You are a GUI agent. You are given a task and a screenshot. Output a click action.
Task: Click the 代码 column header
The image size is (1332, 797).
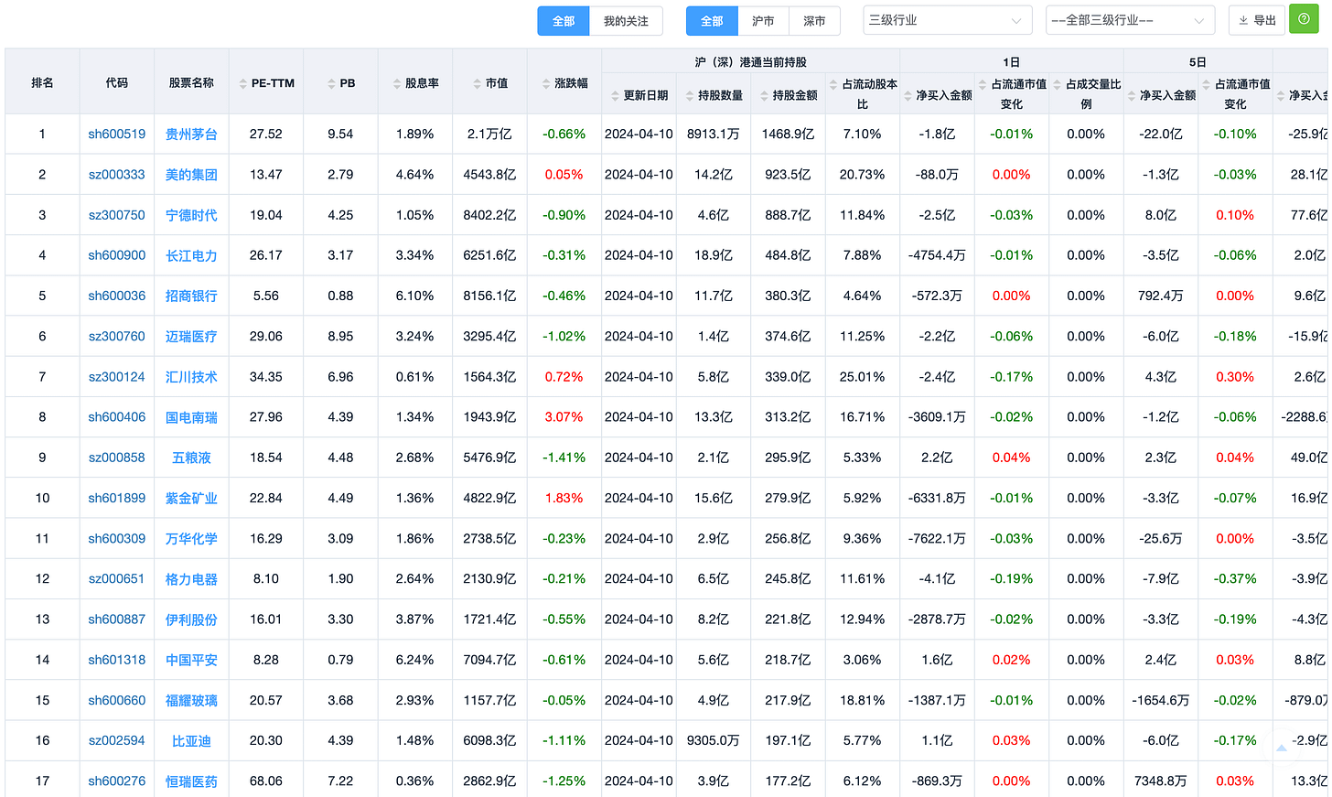pos(117,82)
